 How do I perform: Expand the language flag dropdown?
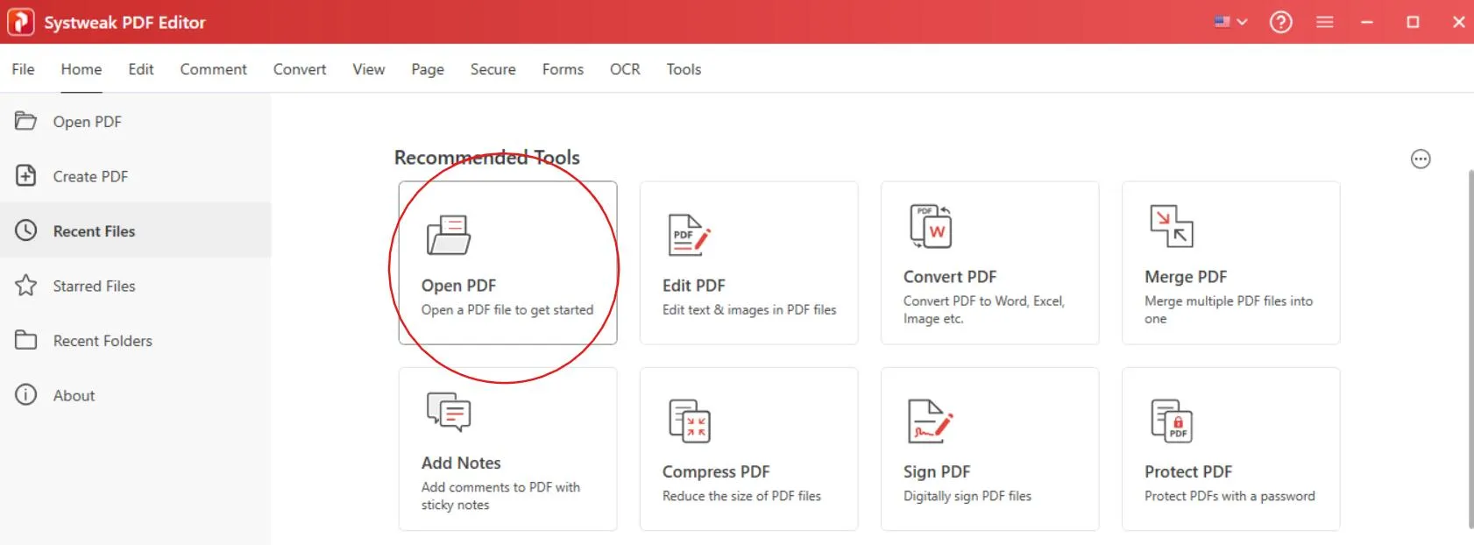click(x=1230, y=22)
